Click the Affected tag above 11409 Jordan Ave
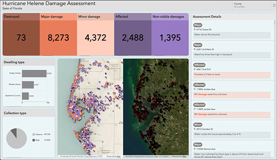Image resolution: width=277 pixels, height=160 pixels. [199, 105]
